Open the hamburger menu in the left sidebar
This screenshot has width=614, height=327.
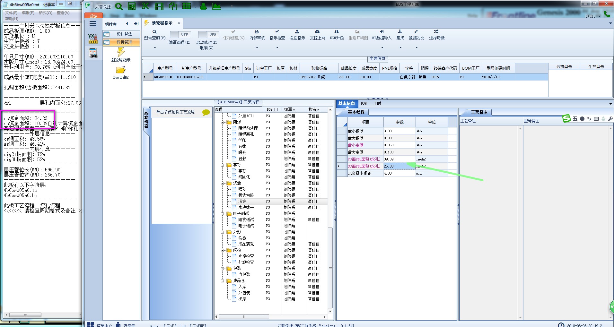click(x=93, y=24)
